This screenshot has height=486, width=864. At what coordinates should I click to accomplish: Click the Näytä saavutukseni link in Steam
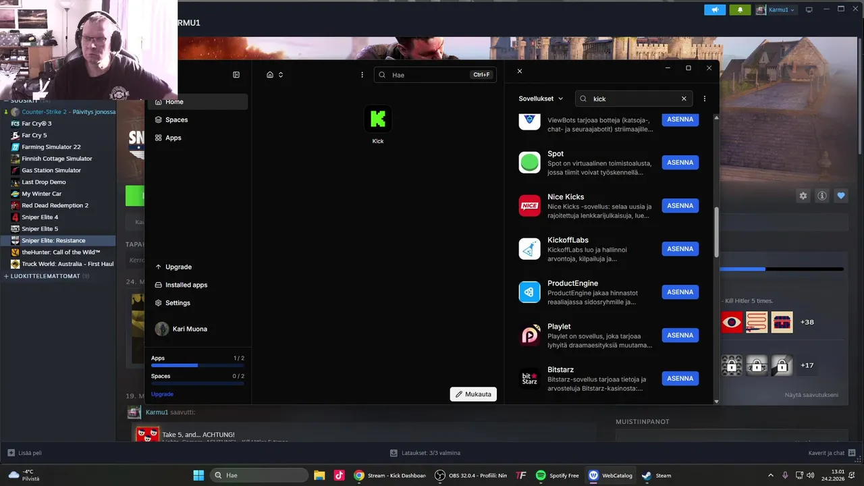(x=811, y=395)
